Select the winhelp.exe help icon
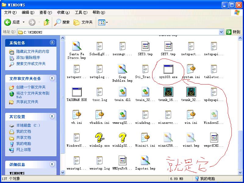 coord(100,138)
